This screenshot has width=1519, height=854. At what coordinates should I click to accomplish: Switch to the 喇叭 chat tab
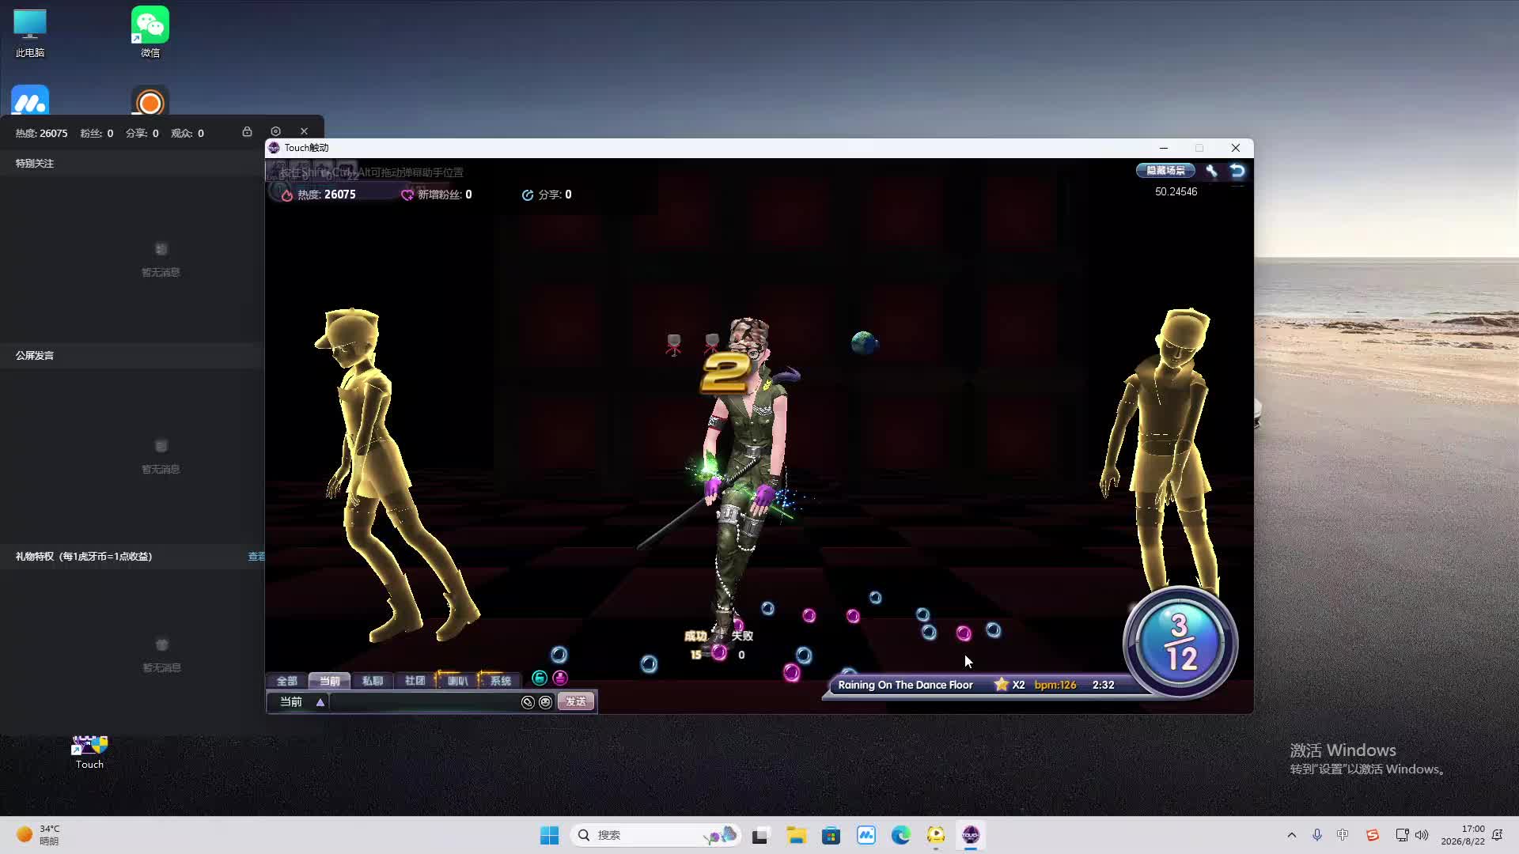point(457,681)
